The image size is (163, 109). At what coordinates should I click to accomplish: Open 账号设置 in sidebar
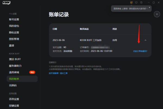click(x=14, y=19)
